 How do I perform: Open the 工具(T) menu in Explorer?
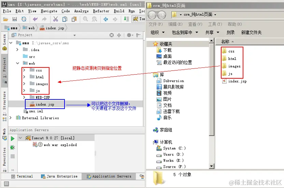tap(215, 24)
